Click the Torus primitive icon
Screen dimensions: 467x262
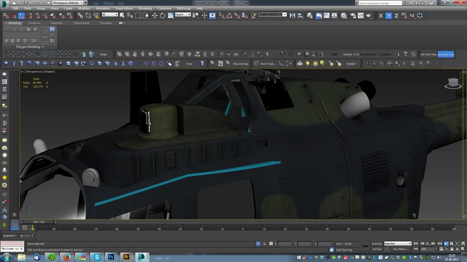click(x=92, y=63)
